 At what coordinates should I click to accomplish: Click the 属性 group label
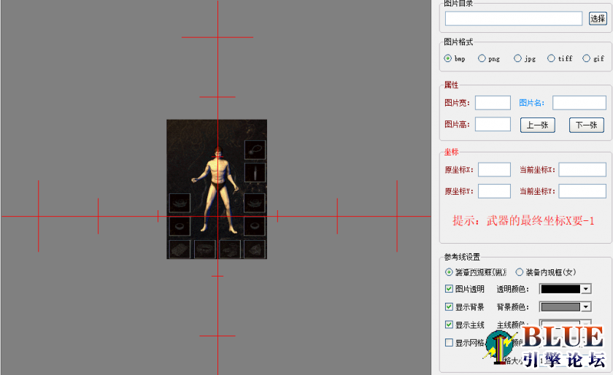(451, 85)
